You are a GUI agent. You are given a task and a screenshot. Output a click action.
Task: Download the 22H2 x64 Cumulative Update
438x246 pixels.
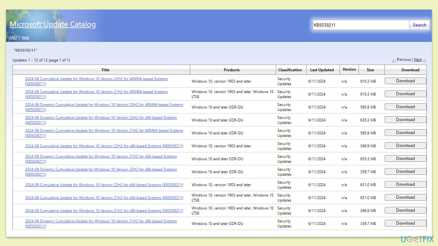[405, 184]
